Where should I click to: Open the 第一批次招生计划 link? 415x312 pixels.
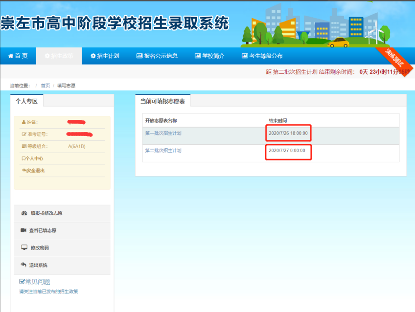click(163, 133)
